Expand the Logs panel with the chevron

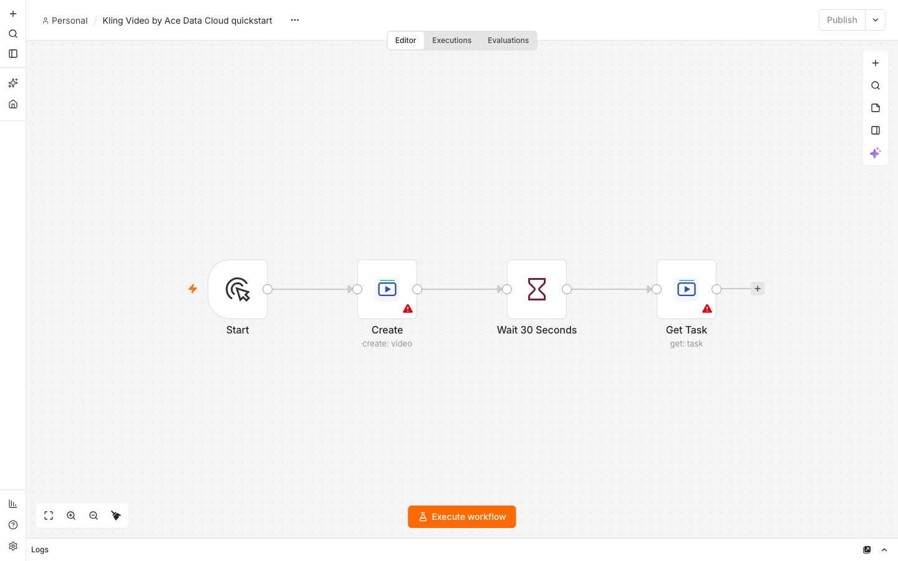point(884,550)
